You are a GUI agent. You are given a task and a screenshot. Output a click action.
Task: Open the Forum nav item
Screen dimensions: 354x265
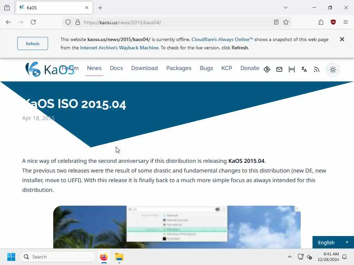pos(70,68)
